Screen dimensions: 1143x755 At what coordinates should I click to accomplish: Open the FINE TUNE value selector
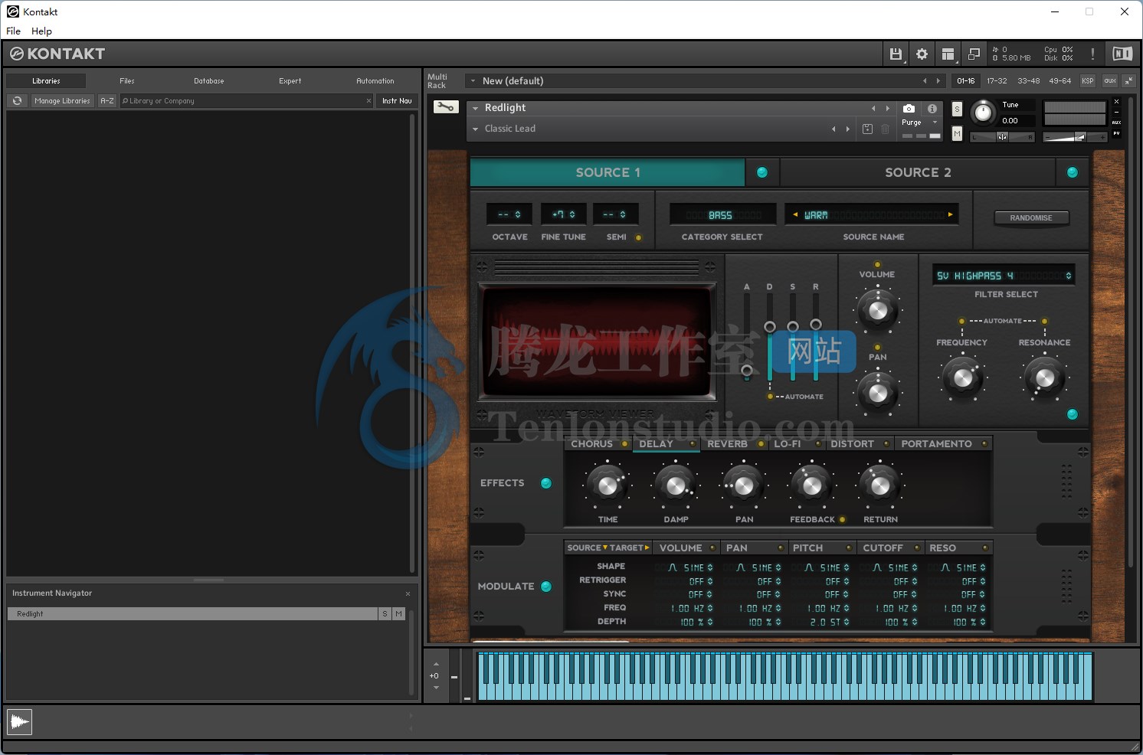pyautogui.click(x=564, y=214)
